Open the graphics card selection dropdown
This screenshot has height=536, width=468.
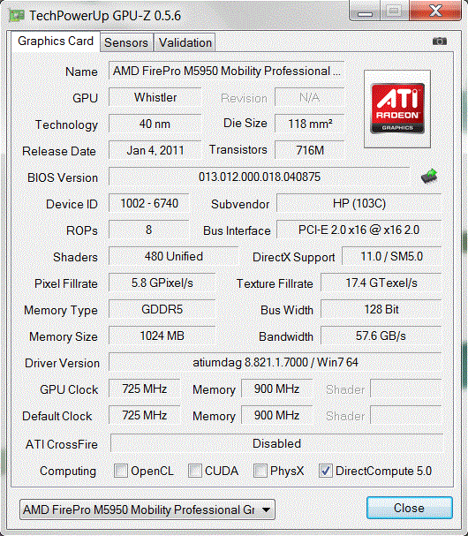point(147,510)
